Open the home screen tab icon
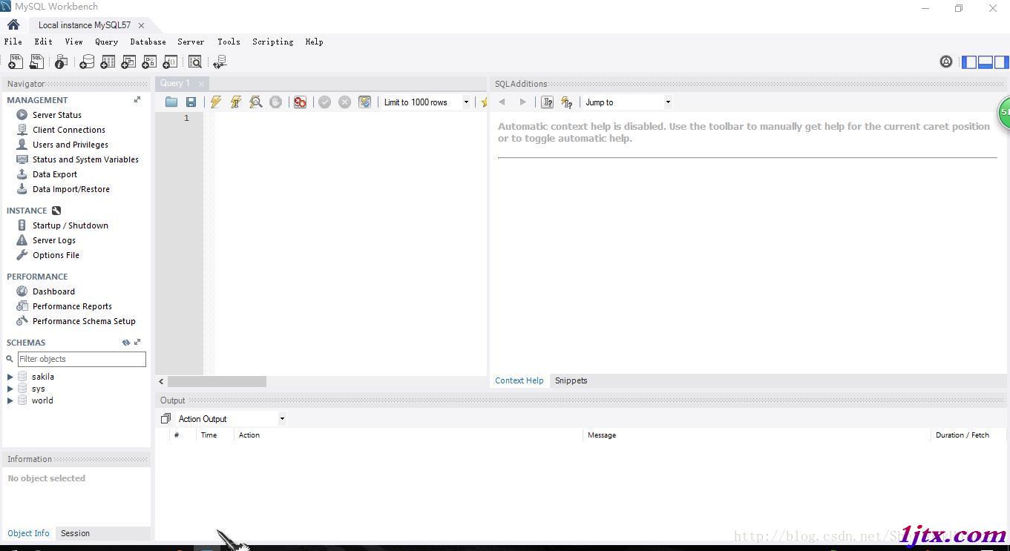 pos(13,24)
